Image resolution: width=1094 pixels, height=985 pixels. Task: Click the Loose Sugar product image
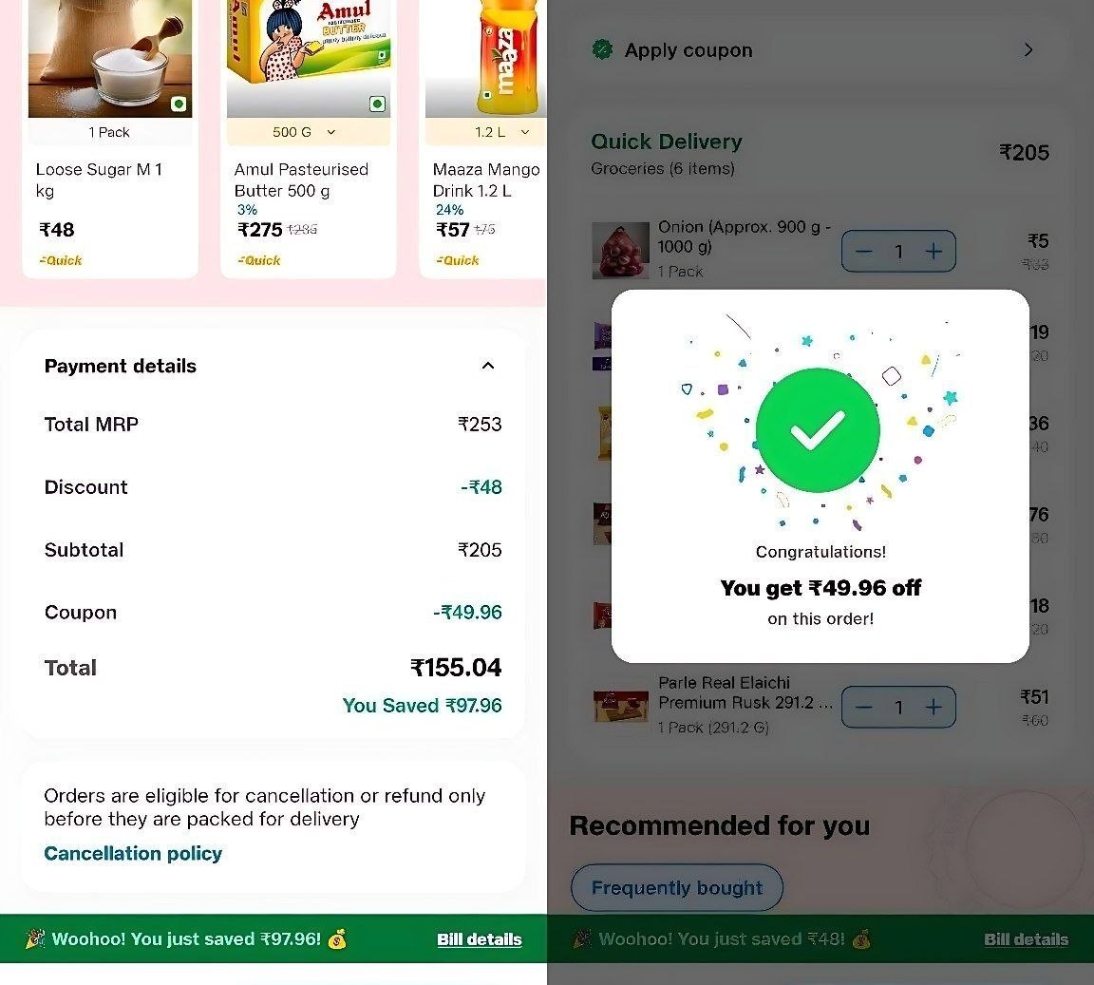coord(109,59)
